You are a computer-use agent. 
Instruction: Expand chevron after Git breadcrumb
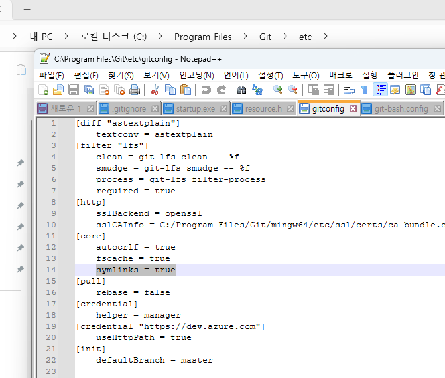285,36
